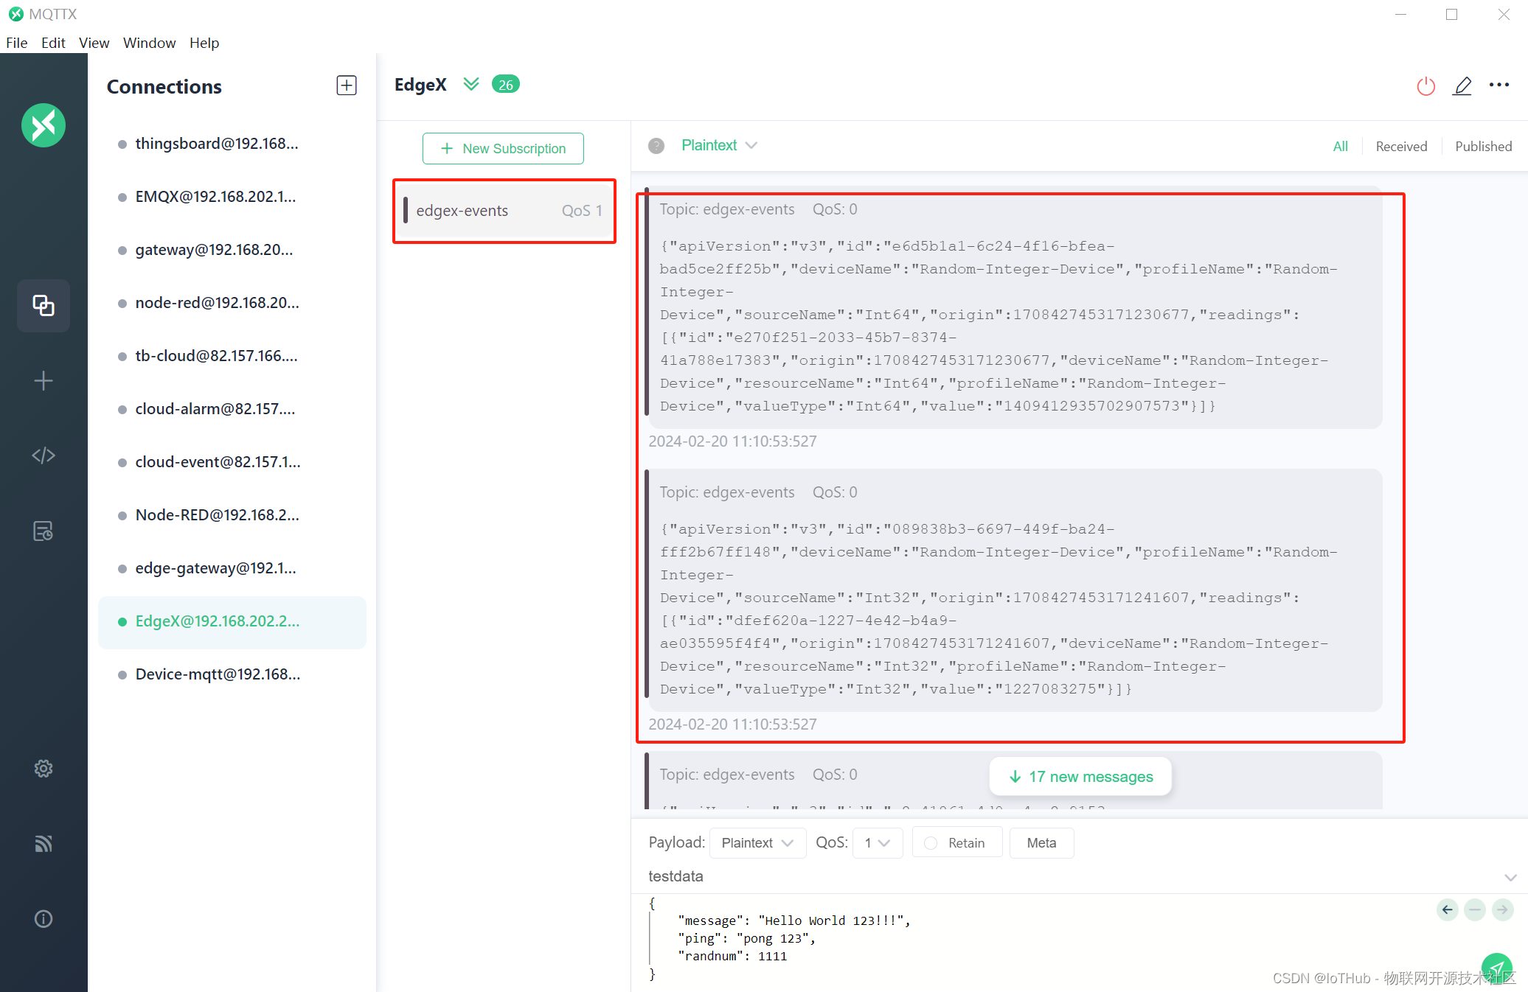Open the Help menu
This screenshot has height=992, width=1528.
(204, 43)
